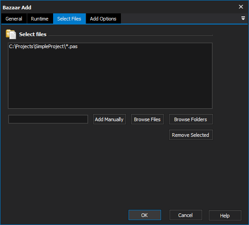Go to the Add Options tab
Screen dimensions: 249x225
click(103, 19)
